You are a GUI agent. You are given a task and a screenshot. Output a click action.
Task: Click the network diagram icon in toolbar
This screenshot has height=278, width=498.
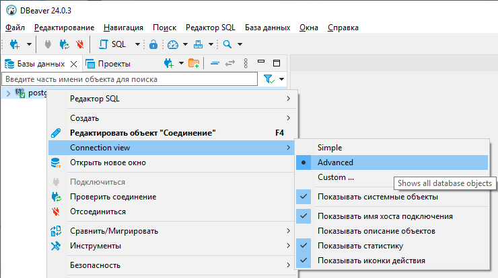click(198, 44)
